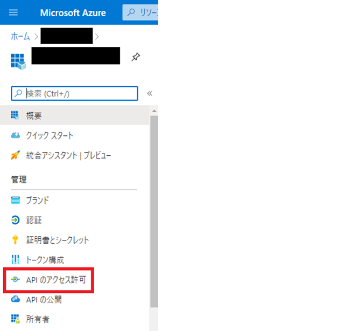The height and width of the screenshot is (331, 345).
Task: Click the 概要 overview grid icon
Action: [x=15, y=115]
